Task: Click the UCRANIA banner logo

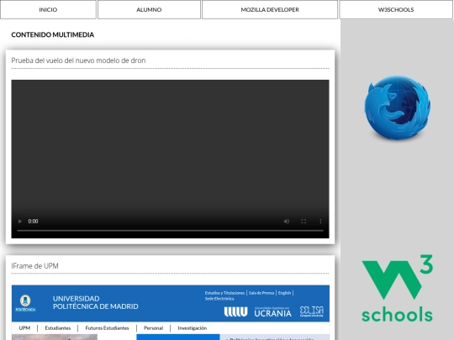Action: [x=272, y=312]
